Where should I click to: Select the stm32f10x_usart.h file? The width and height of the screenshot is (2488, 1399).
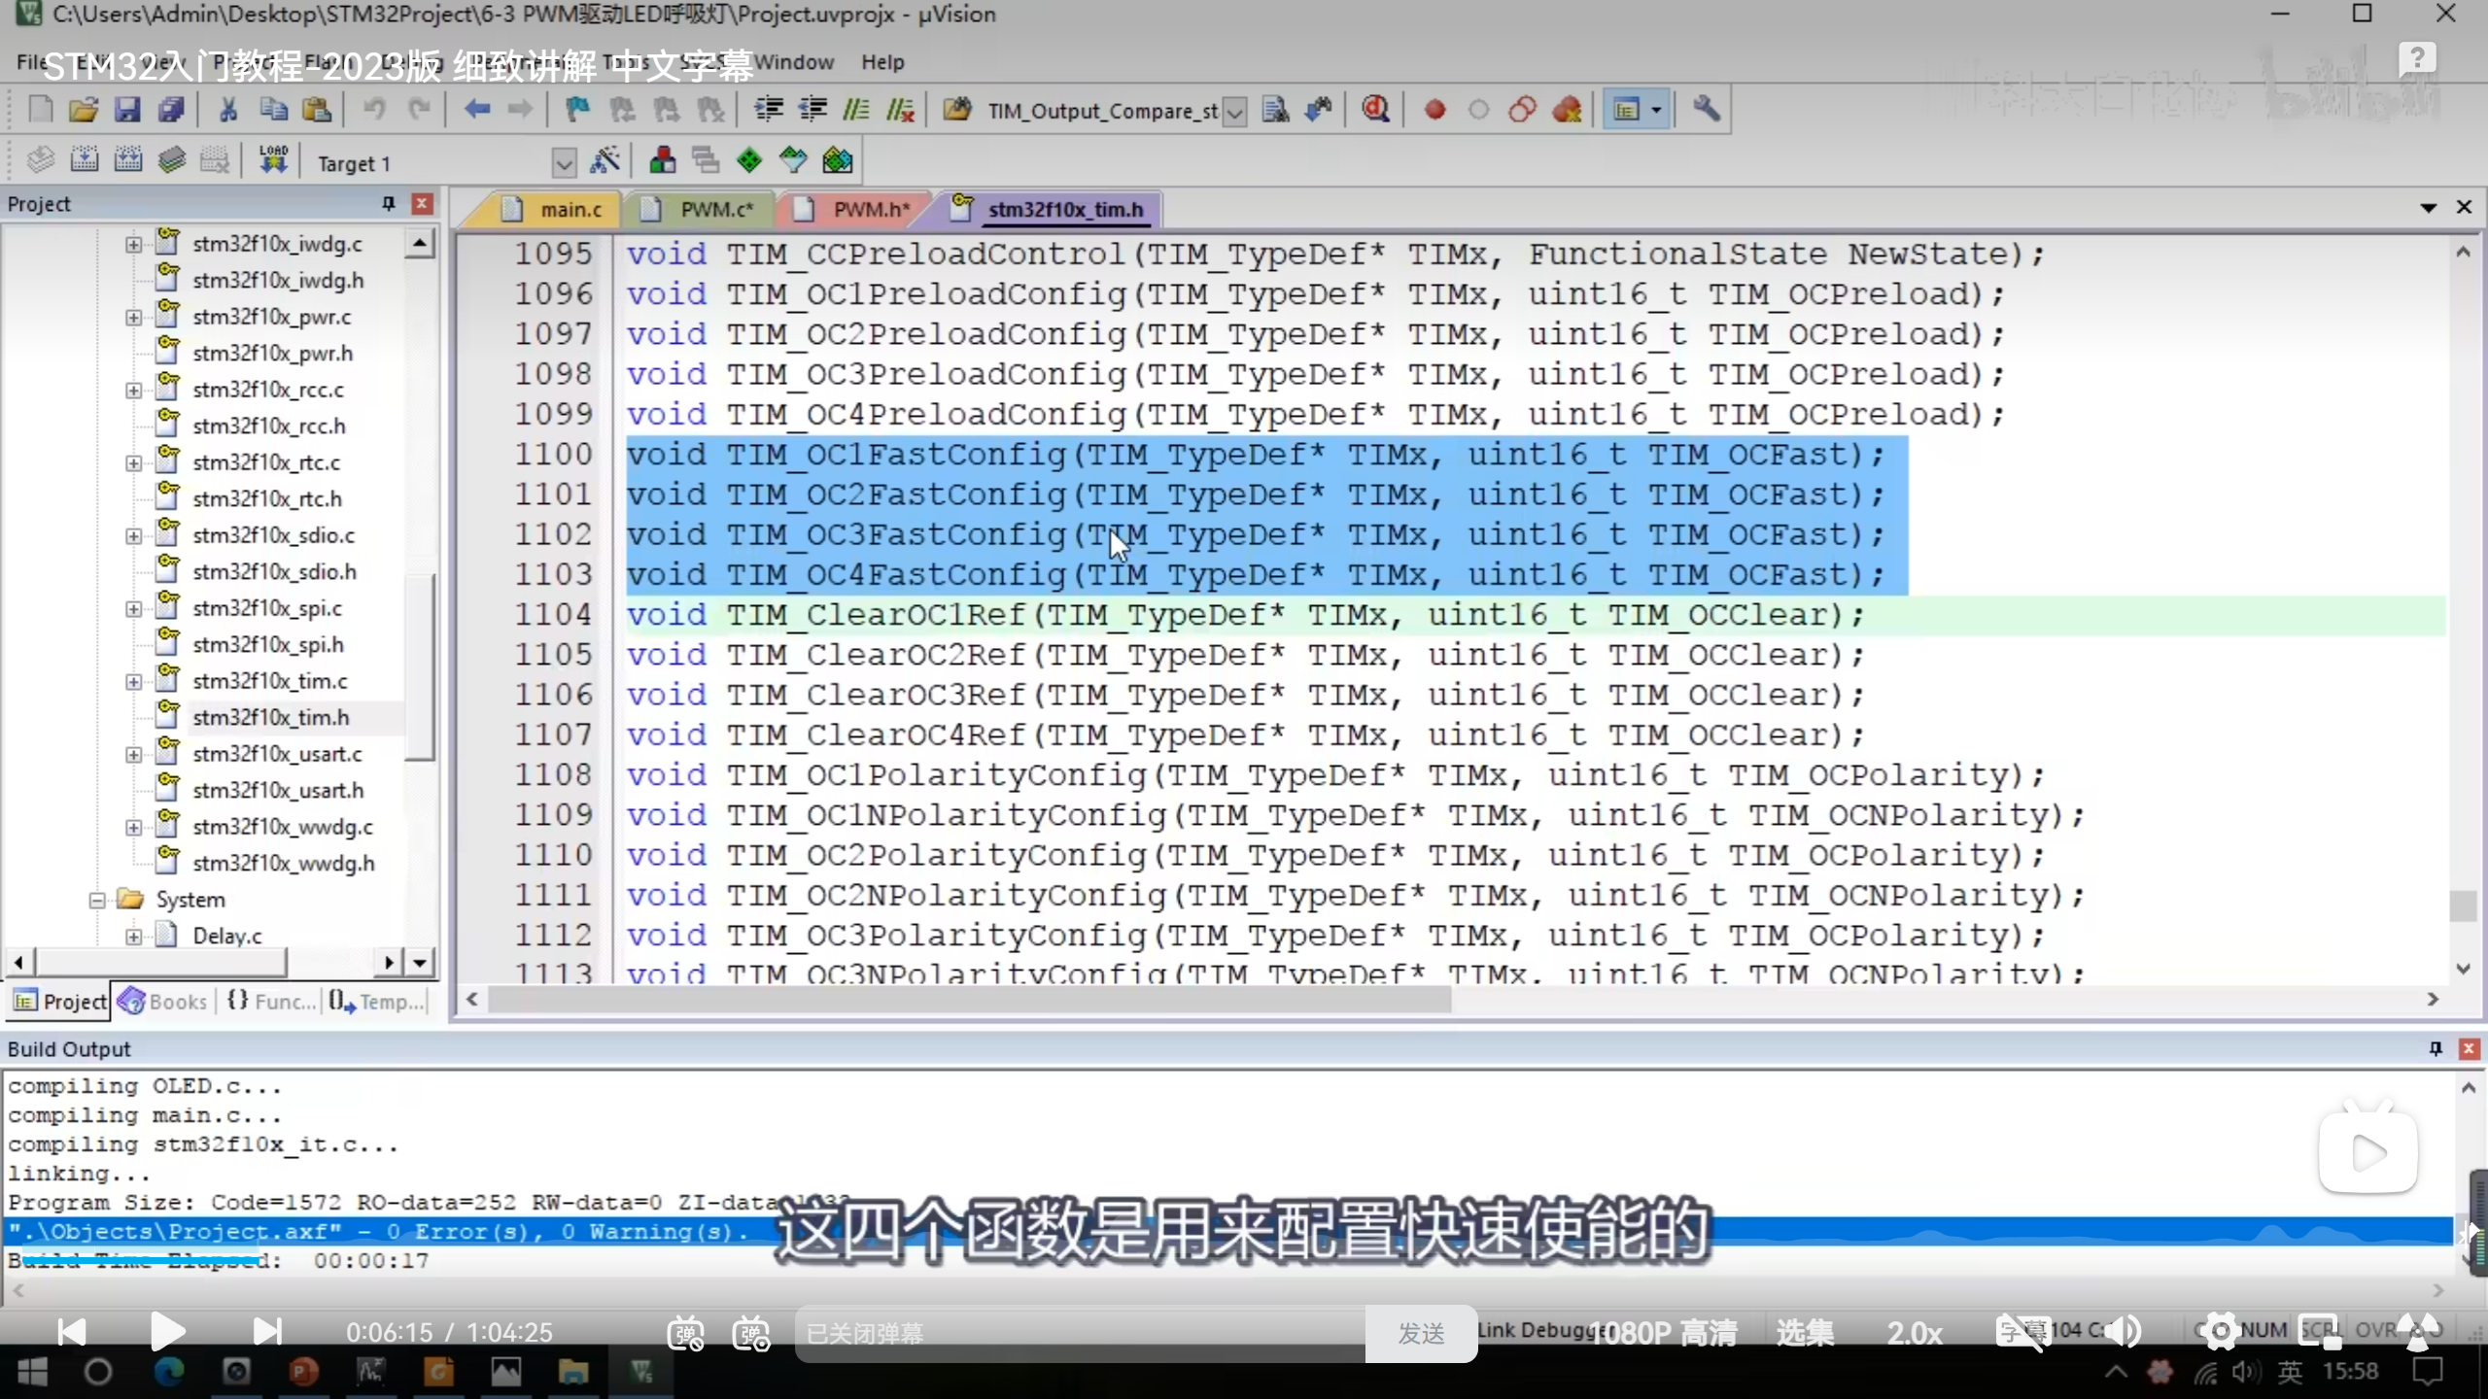[277, 790]
